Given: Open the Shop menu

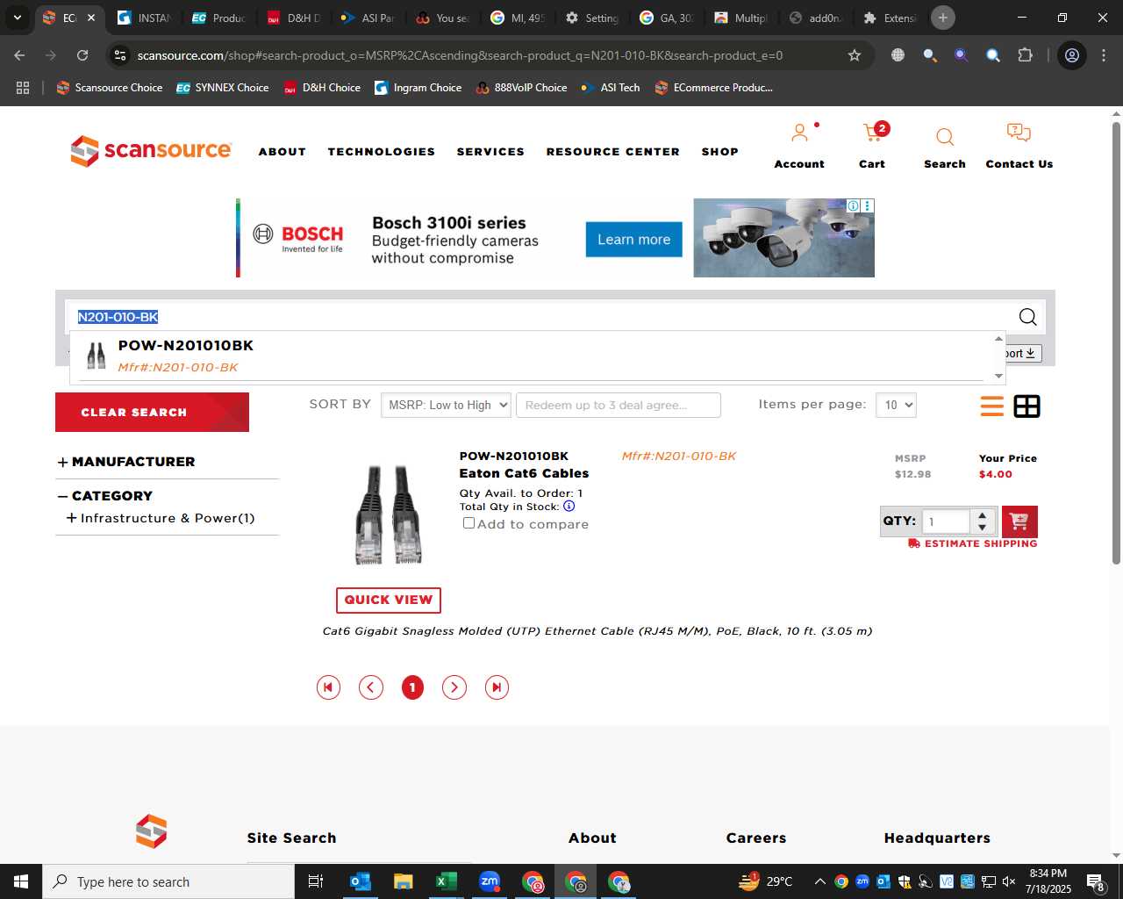Looking at the screenshot, I should pyautogui.click(x=720, y=152).
